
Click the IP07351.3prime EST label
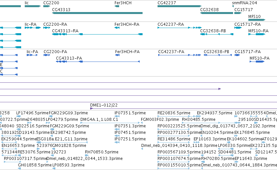[130, 126]
